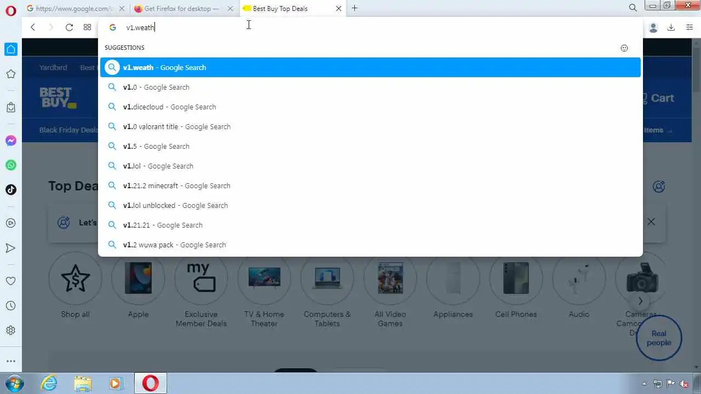Image resolution: width=701 pixels, height=394 pixels.
Task: Click the Real people chat button
Action: [659, 338]
